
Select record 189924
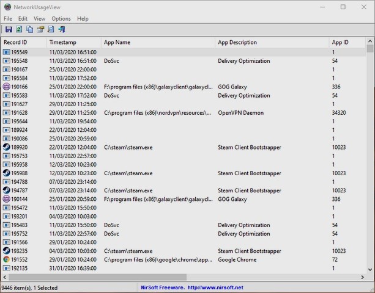pos(184,130)
